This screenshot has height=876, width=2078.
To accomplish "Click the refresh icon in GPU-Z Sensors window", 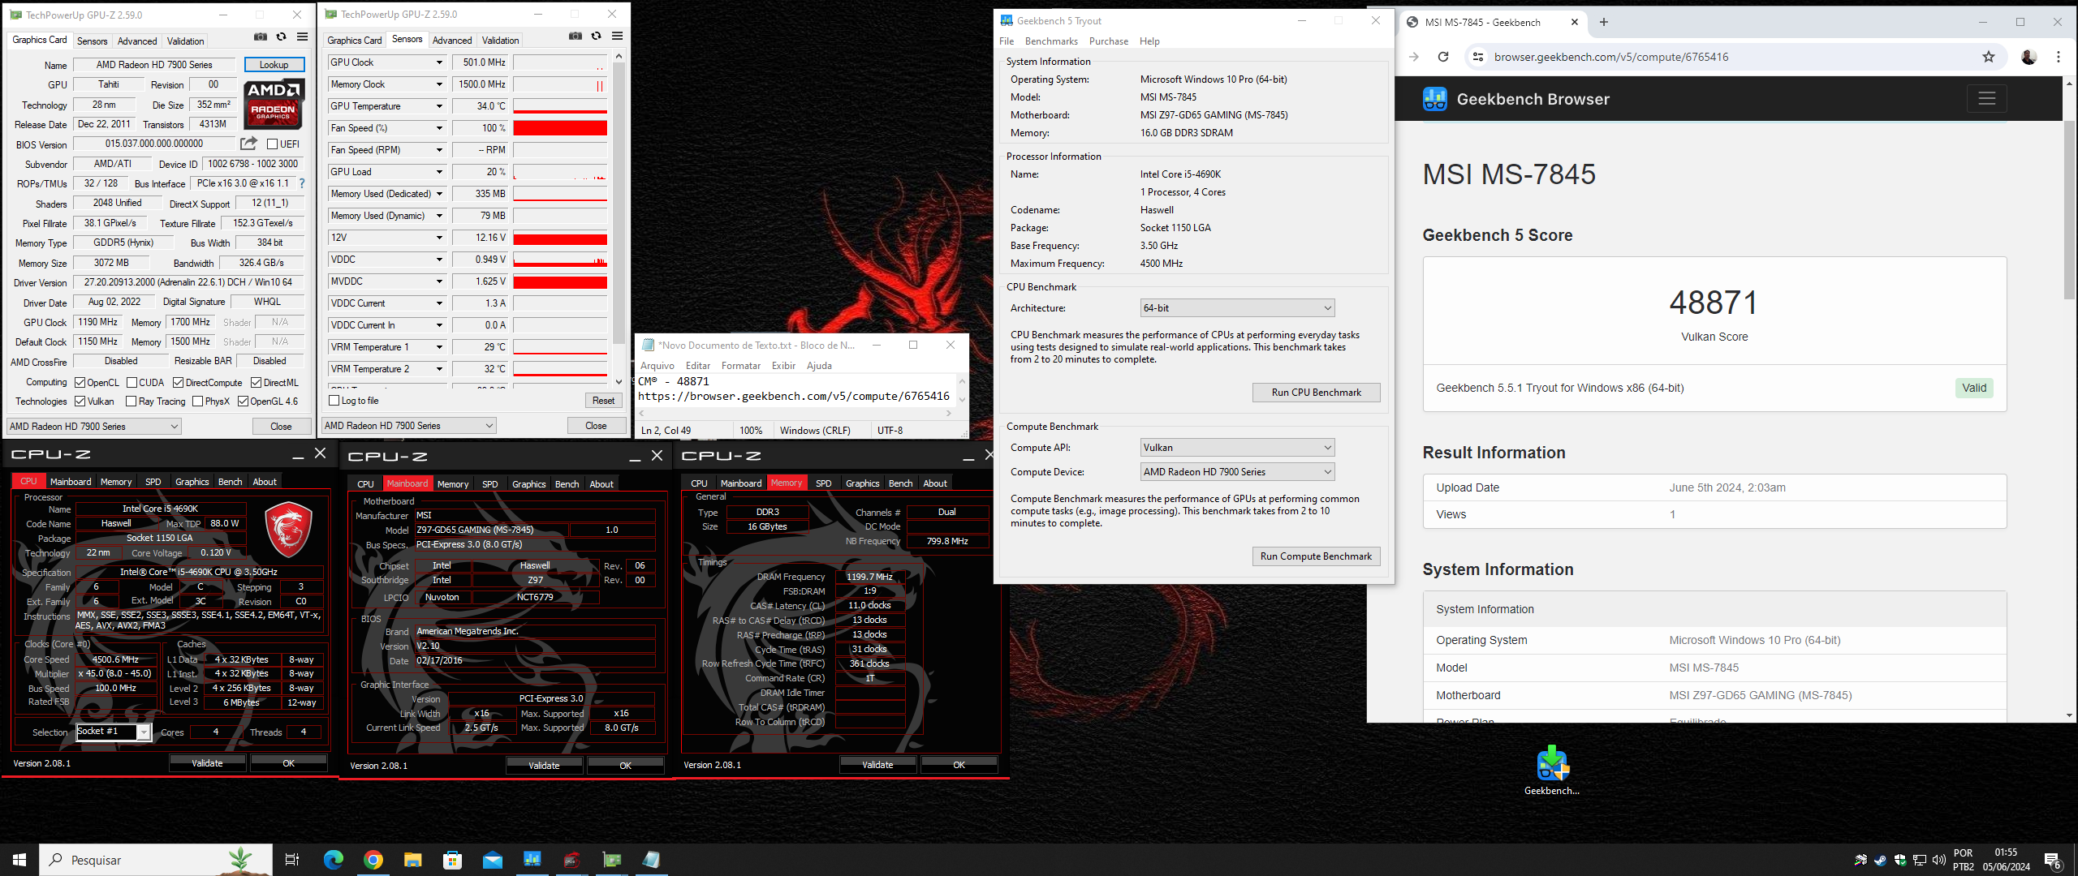I will (596, 36).
